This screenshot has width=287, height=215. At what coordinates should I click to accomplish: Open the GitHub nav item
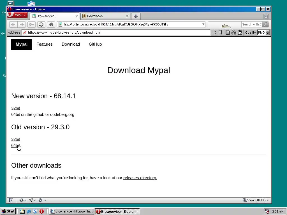point(95,44)
